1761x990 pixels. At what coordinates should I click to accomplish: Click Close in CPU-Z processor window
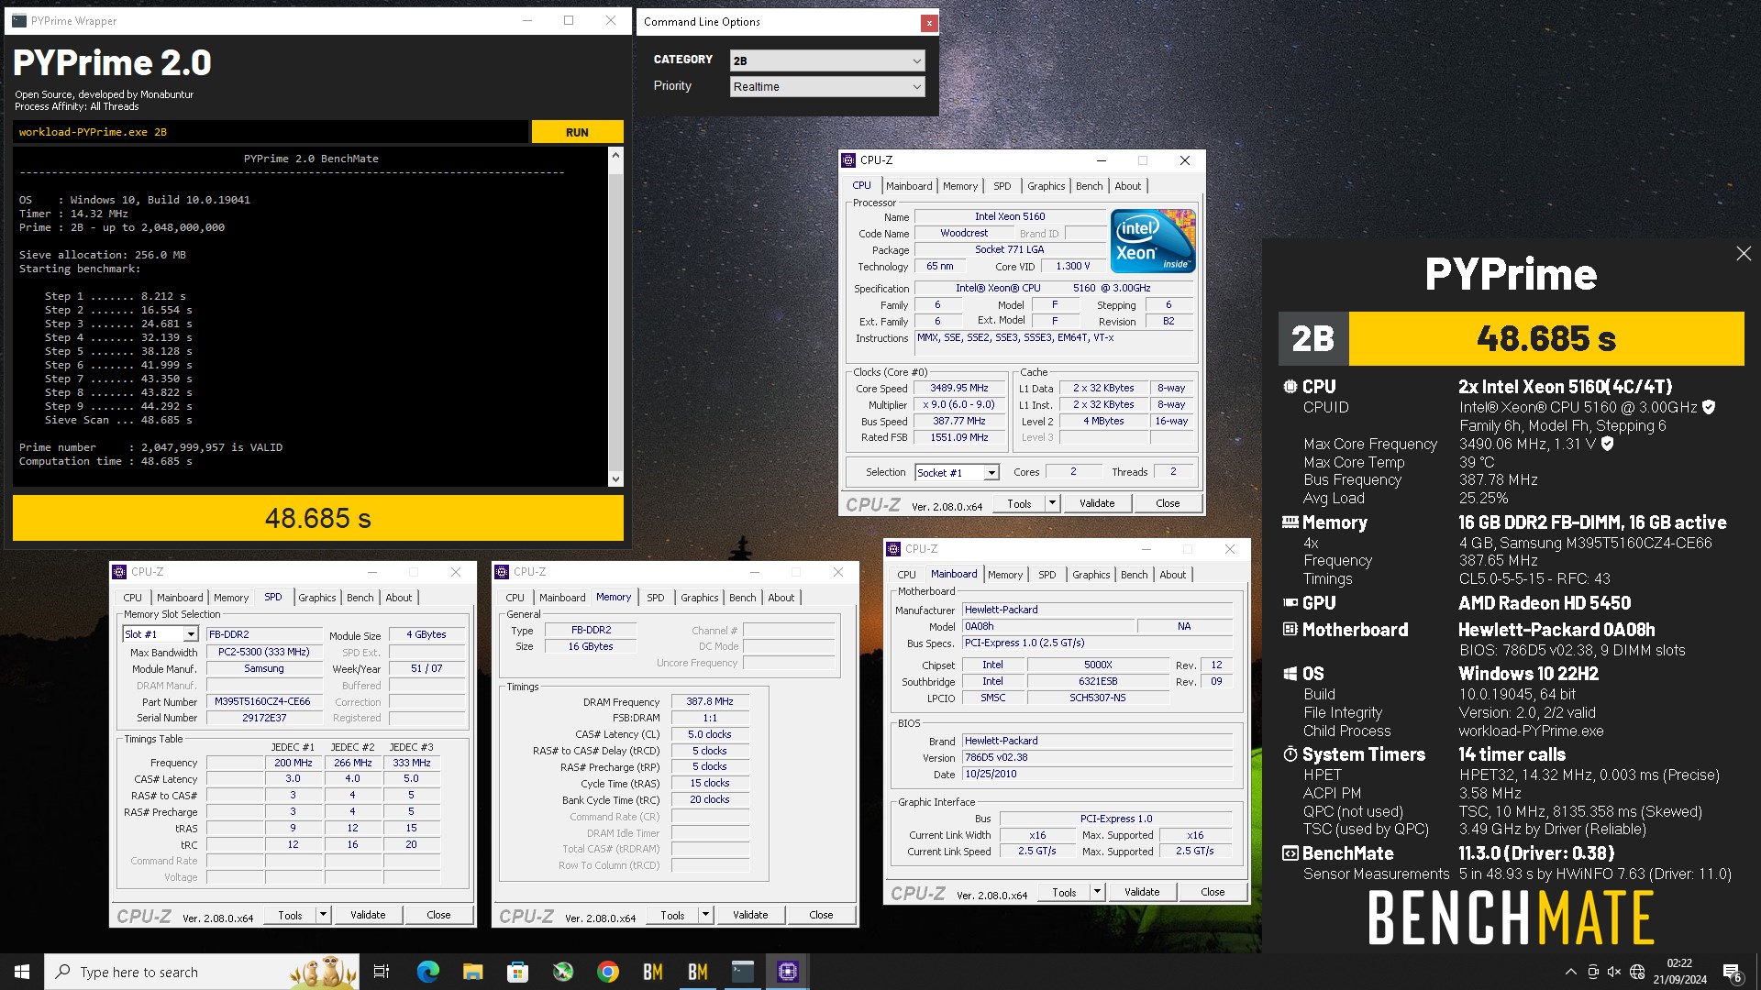click(x=1168, y=503)
